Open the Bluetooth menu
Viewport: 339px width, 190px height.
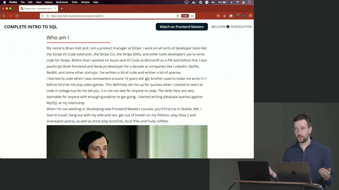point(231,2)
